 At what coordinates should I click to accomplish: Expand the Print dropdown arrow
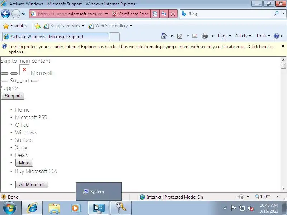tap(212, 36)
